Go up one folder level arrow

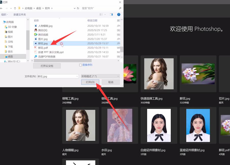15,8
